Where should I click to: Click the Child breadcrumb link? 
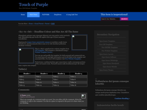(x=53, y=24)
